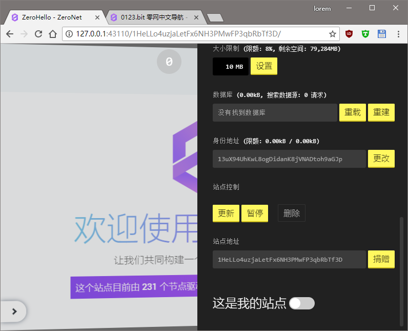Click the 让我们共同构建 subtitle text
The height and width of the screenshot is (331, 408).
tap(156, 260)
